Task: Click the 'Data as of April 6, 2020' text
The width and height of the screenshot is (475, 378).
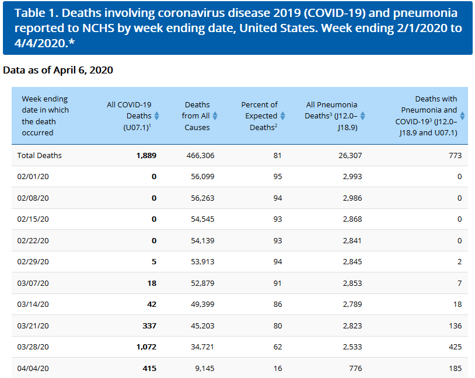Action: click(58, 70)
